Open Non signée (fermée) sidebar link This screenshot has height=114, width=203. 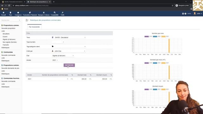(10, 42)
